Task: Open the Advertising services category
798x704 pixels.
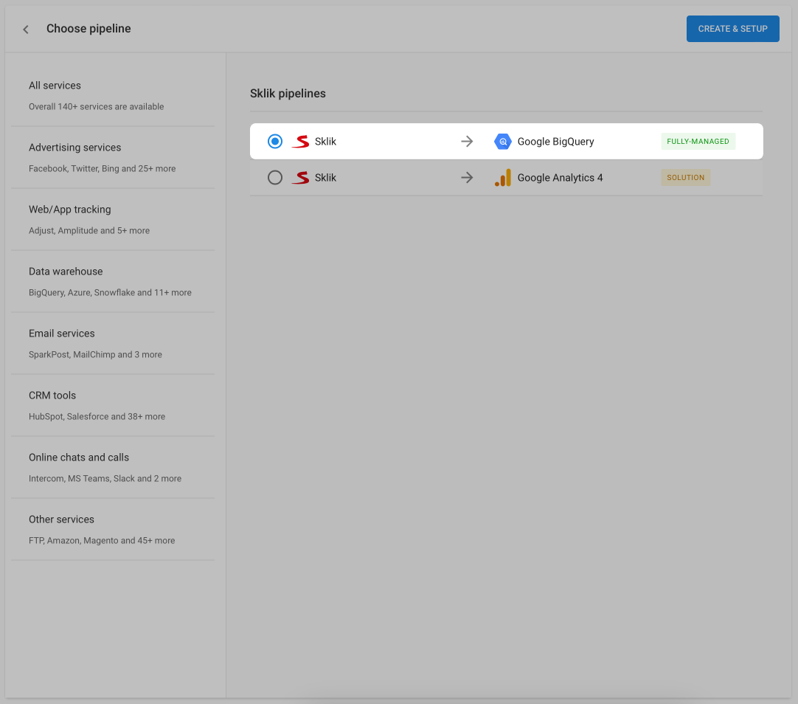Action: (113, 157)
